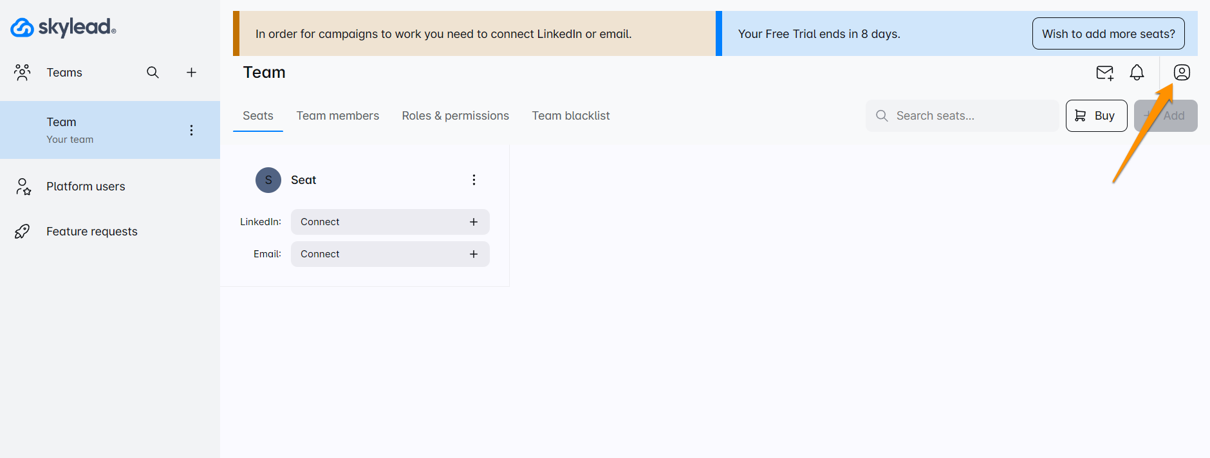The width and height of the screenshot is (1210, 458).
Task: Open Feature requests page
Action: pos(91,232)
